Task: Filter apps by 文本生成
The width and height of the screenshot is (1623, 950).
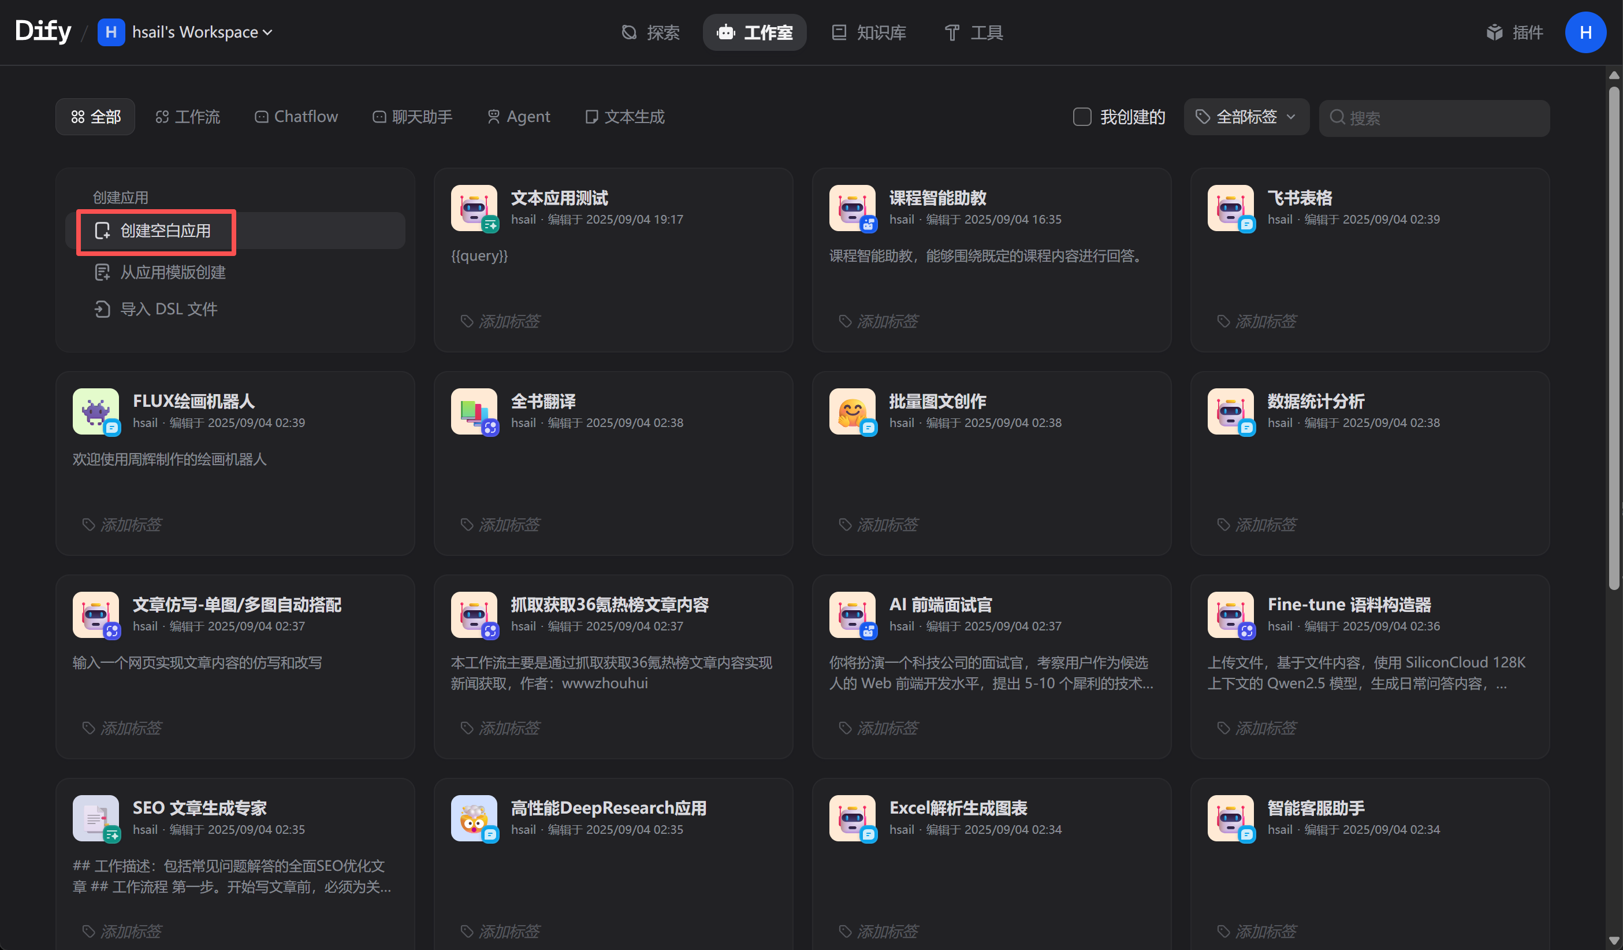Action: pyautogui.click(x=625, y=117)
